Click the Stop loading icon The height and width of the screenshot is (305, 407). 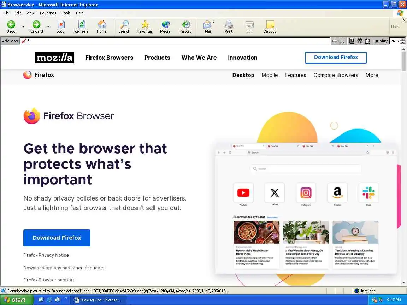[61, 25]
